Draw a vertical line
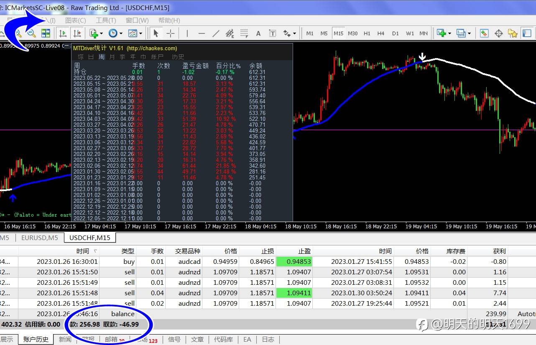The height and width of the screenshot is (345, 536). click(187, 33)
